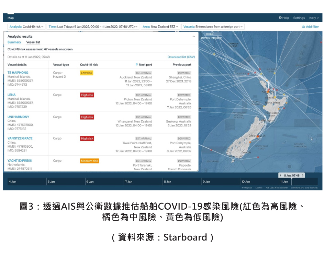The height and width of the screenshot is (258, 325).
Task: Select the YANGTZE GRACE vessel
Action: coord(20,138)
